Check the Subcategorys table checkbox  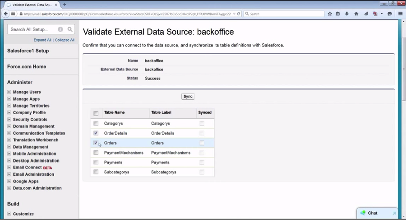[x=96, y=172]
